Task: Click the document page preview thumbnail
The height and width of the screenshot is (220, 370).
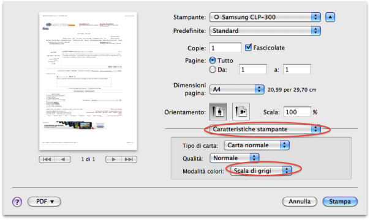Action: (88, 81)
